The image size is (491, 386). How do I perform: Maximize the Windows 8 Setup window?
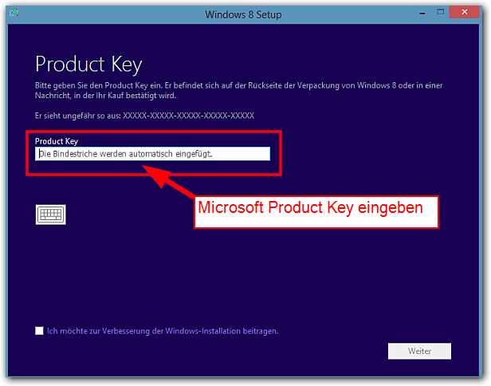coord(440,12)
